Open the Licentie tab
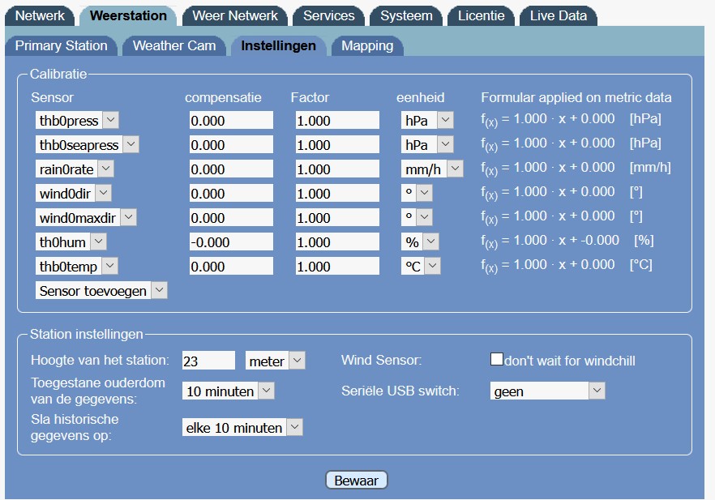The image size is (715, 500). click(x=481, y=15)
